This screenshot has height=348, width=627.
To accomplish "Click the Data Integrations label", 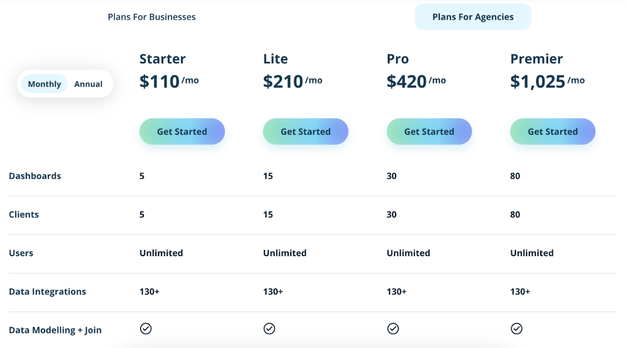I will (47, 291).
